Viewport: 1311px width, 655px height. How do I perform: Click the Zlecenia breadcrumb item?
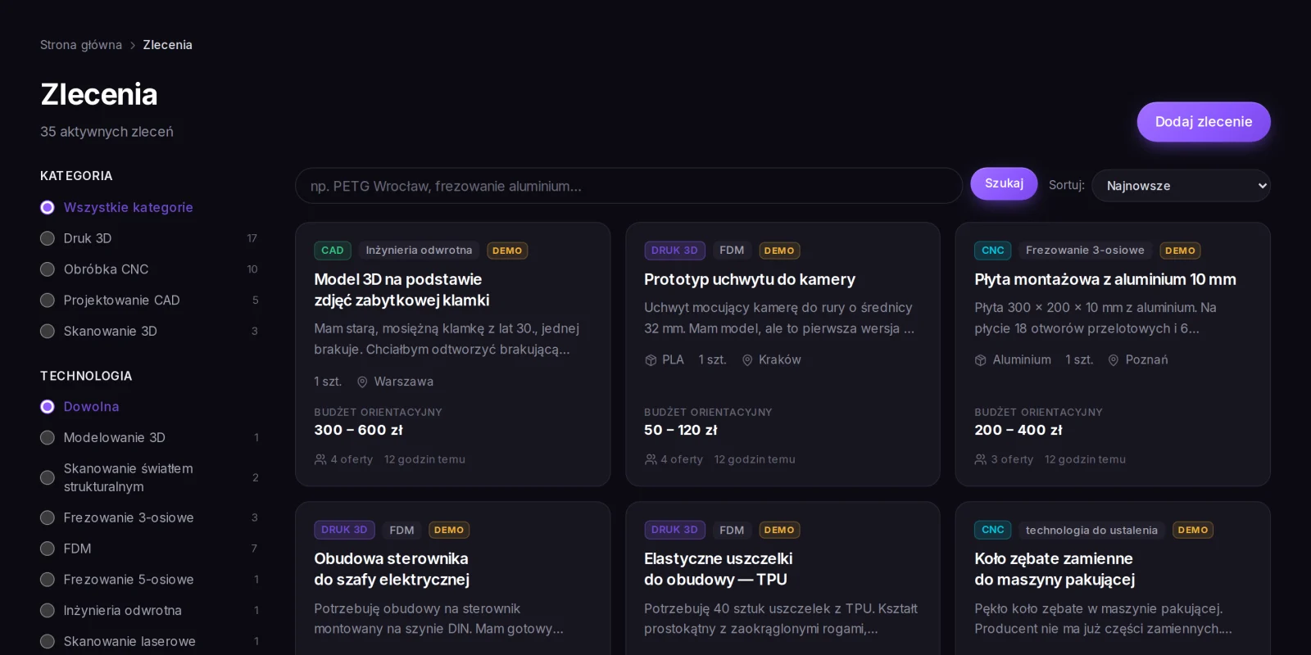tap(167, 45)
